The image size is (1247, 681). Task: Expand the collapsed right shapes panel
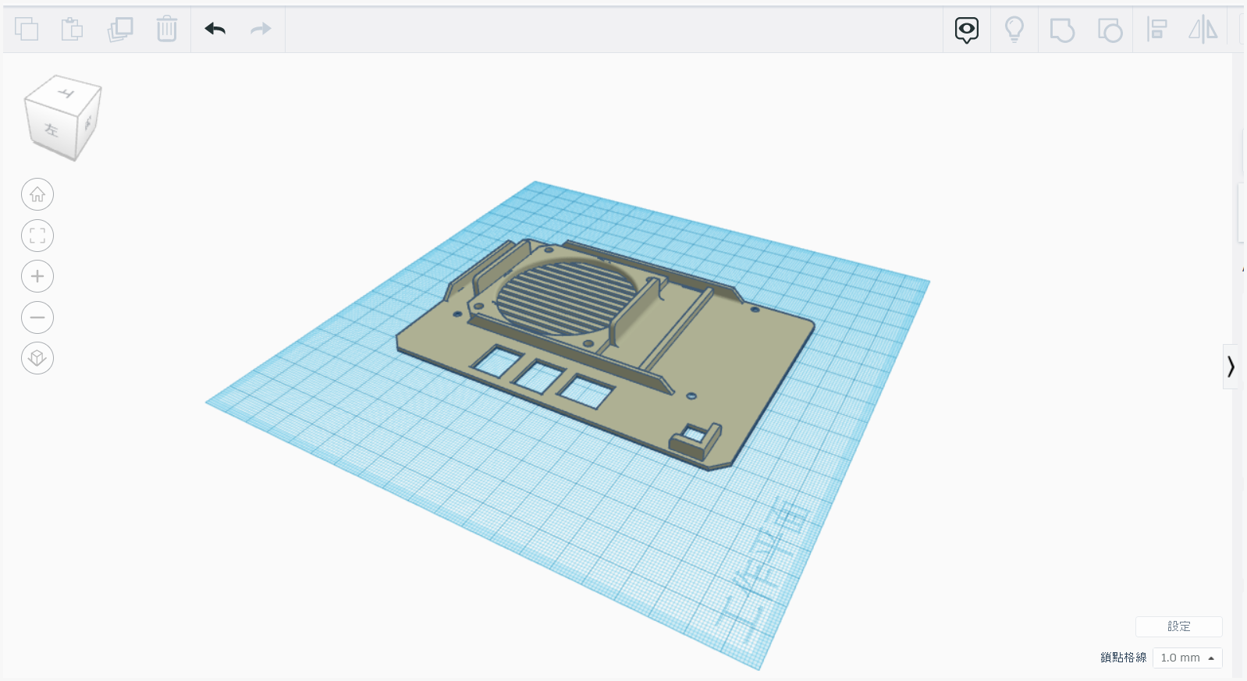coord(1231,367)
